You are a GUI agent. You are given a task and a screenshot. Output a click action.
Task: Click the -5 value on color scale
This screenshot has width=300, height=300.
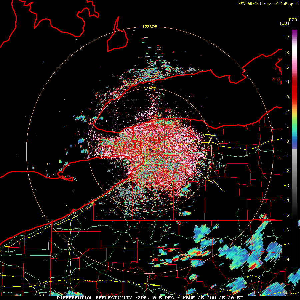click(286, 215)
